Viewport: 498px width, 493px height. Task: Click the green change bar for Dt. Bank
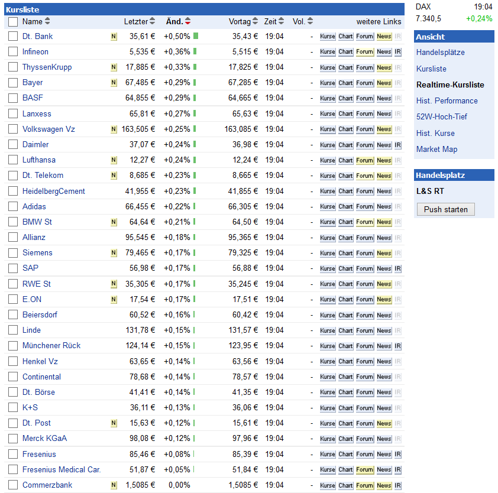click(196, 36)
